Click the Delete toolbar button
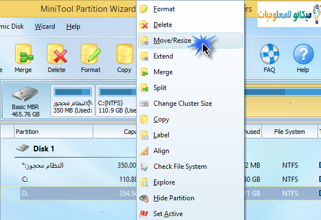321x220 pixels. [57, 59]
